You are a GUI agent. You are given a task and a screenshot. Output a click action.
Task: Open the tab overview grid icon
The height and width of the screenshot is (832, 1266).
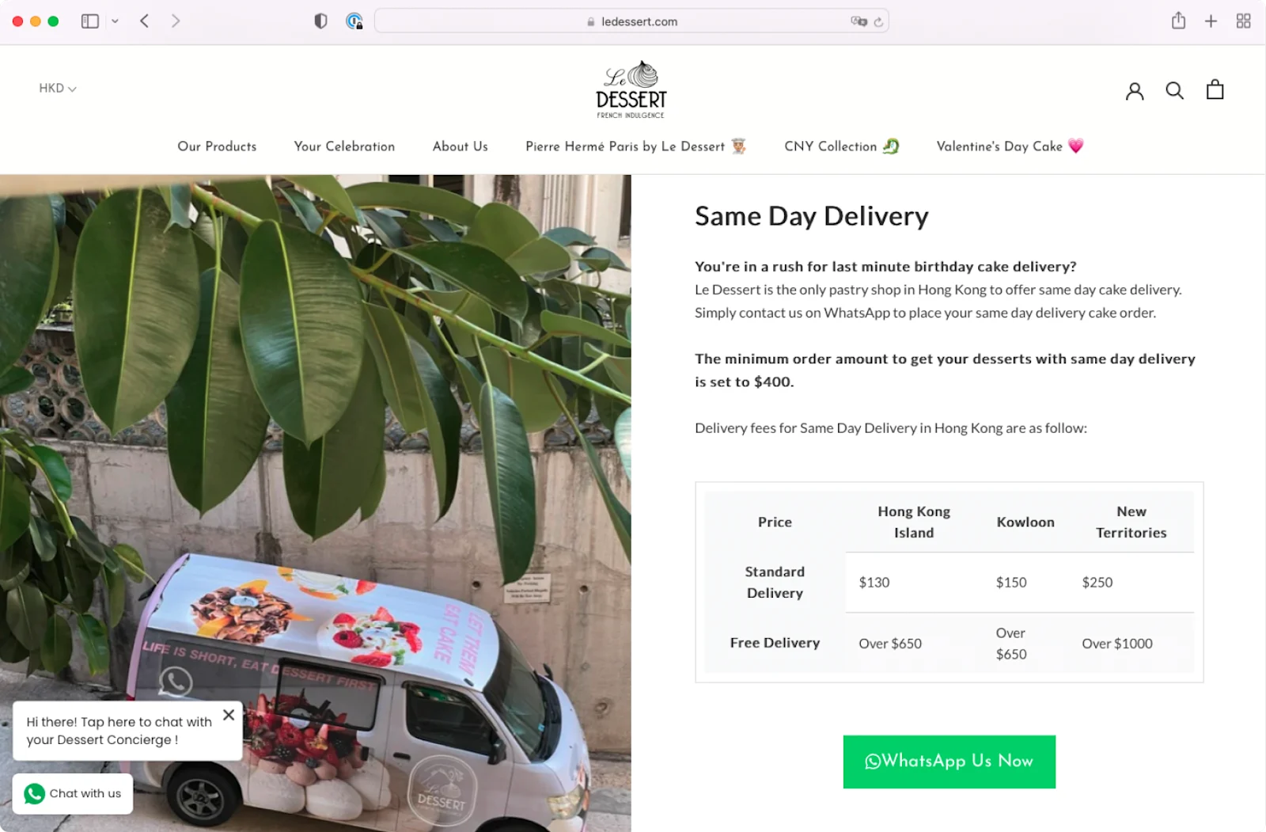click(1243, 21)
